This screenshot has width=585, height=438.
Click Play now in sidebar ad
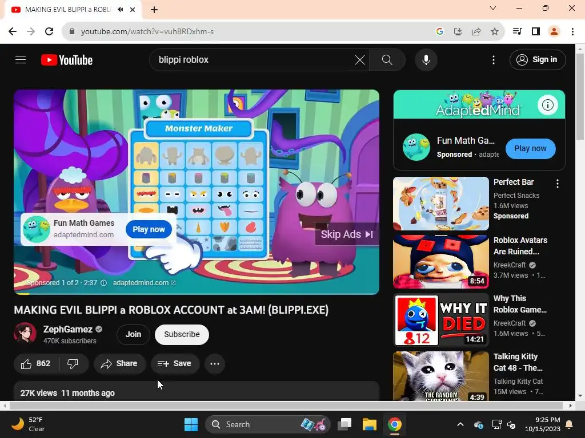point(530,149)
